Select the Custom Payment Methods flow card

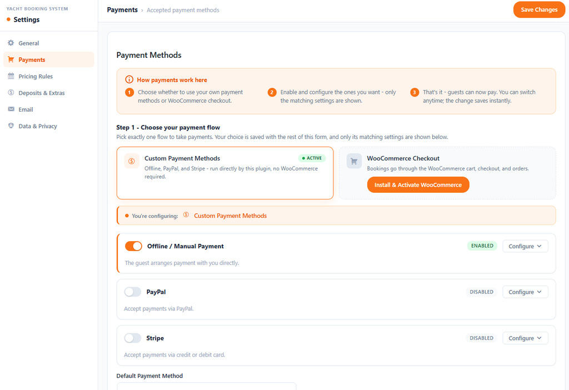[x=225, y=173]
